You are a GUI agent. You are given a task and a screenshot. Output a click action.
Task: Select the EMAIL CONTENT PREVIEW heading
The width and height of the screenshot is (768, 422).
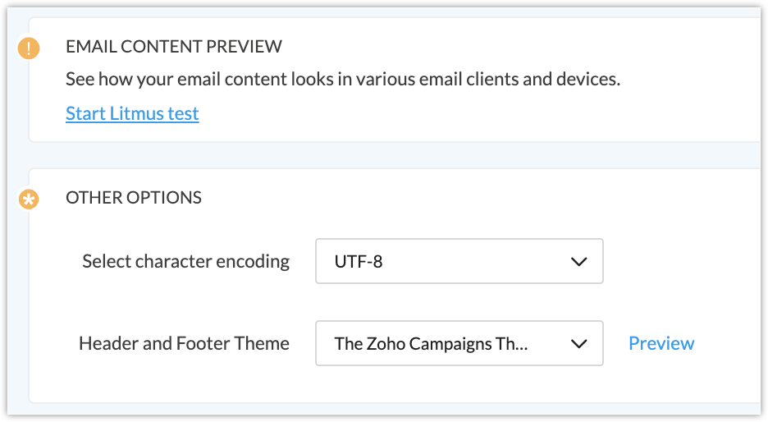pos(174,47)
